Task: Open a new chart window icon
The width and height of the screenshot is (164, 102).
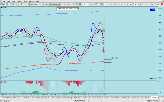Action: tap(2, 4)
